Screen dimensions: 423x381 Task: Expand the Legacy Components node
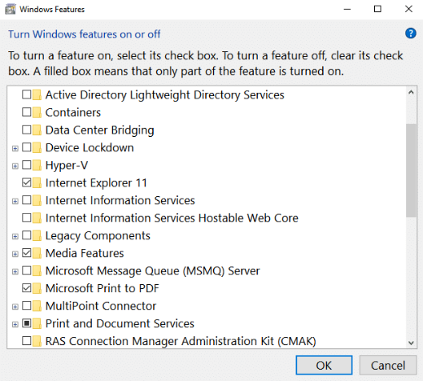coord(15,236)
